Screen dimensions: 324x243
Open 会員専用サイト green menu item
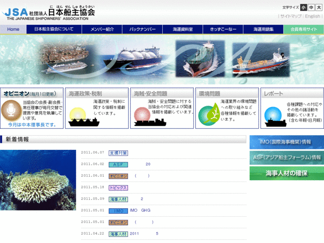click(x=304, y=29)
